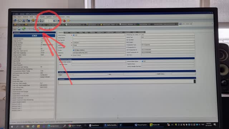Image resolution: width=229 pixels, height=129 pixels.
Task: Open the System menu
Action: point(49,17)
